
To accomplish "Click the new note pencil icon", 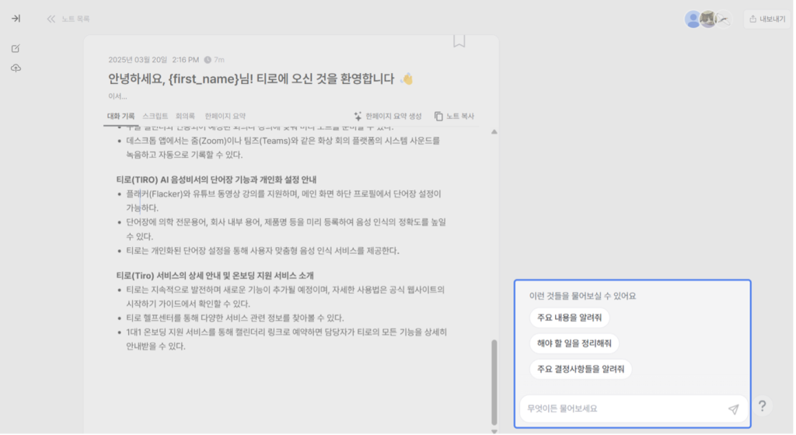I will click(16, 48).
